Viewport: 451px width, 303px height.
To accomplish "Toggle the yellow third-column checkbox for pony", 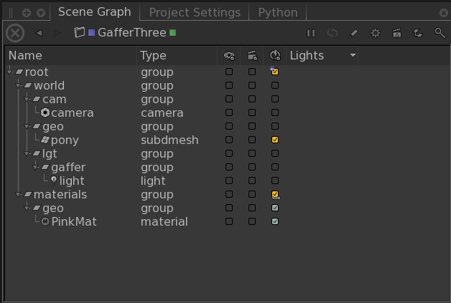I will (x=275, y=140).
